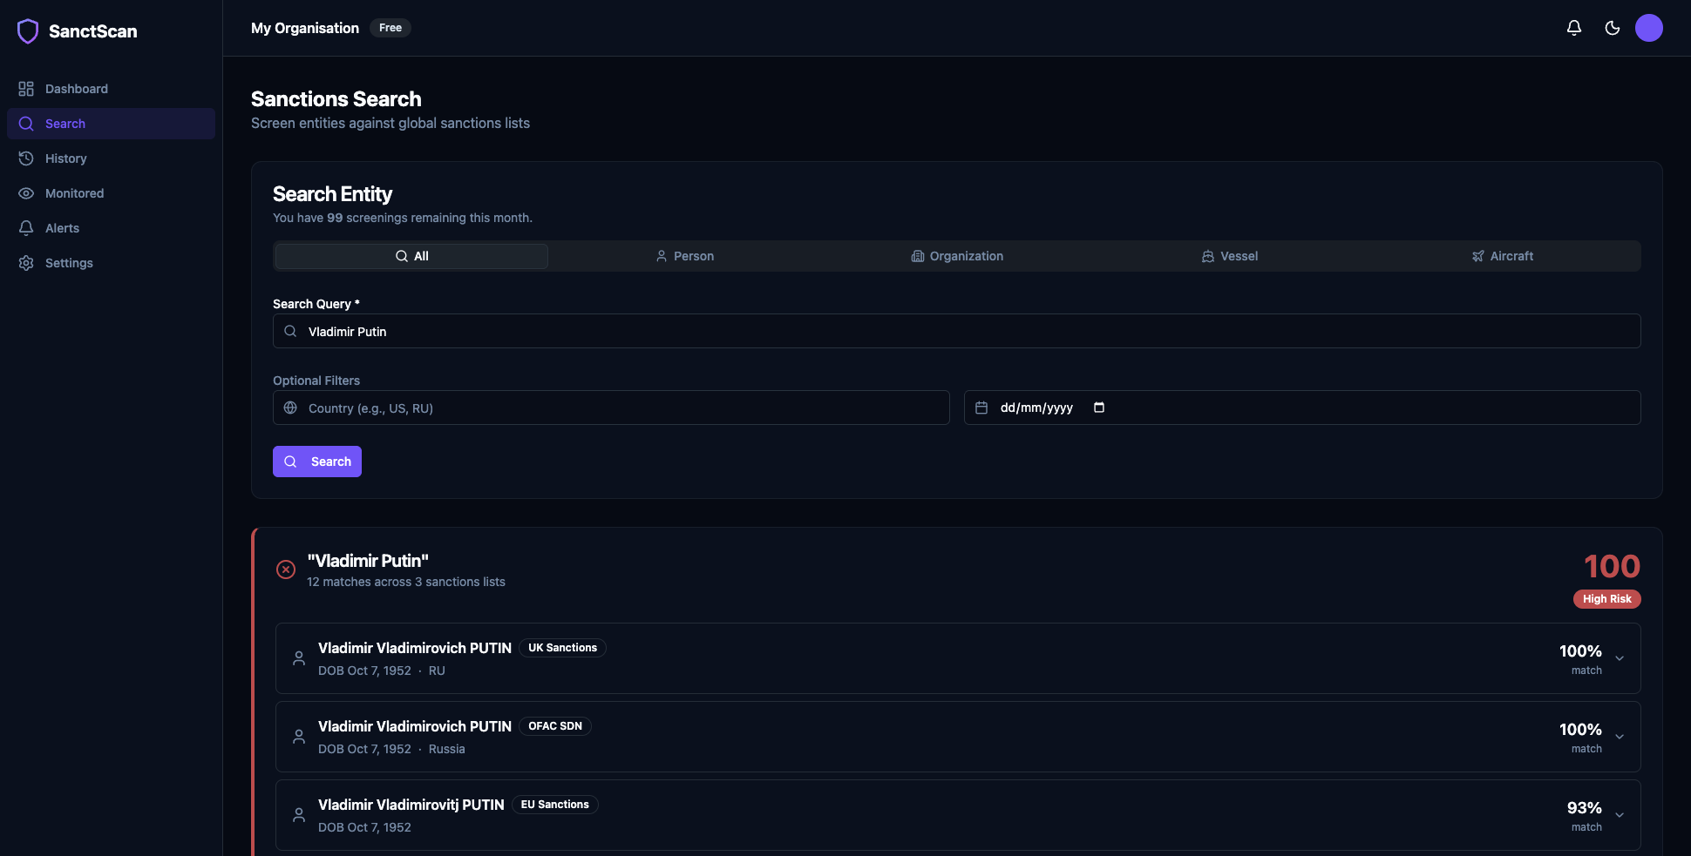Screen dimensions: 1691x856
Task: Click the Search Query input field
Action: (x=957, y=331)
